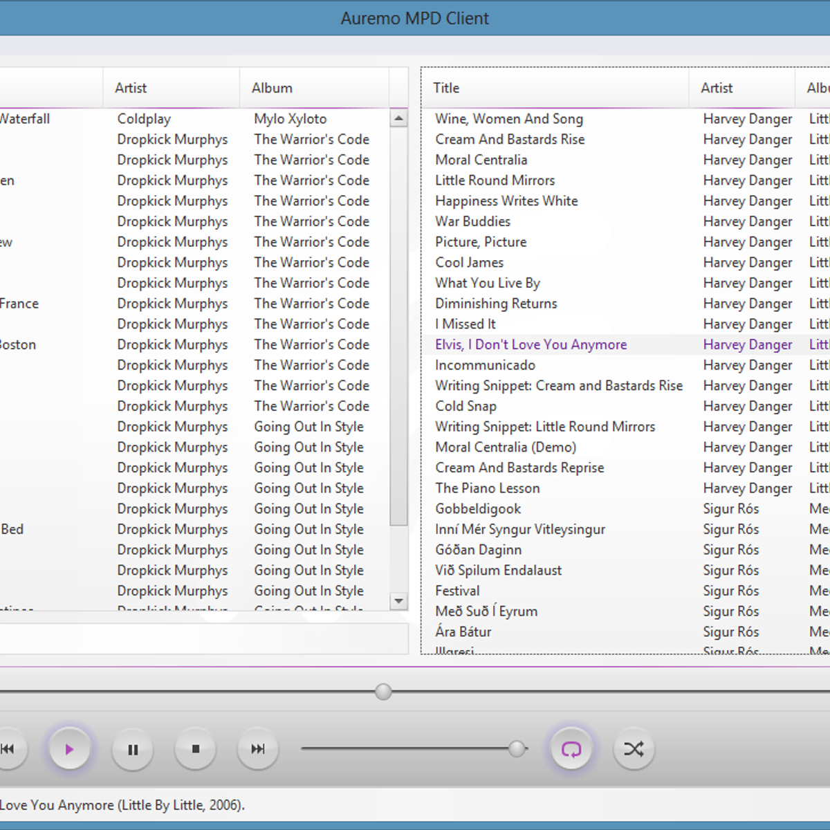Select playlist song What You Live By
The image size is (830, 830).
tap(626, 283)
